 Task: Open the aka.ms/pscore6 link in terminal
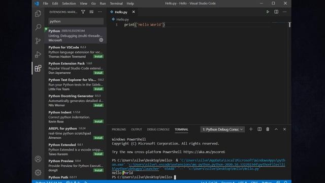click(204, 152)
